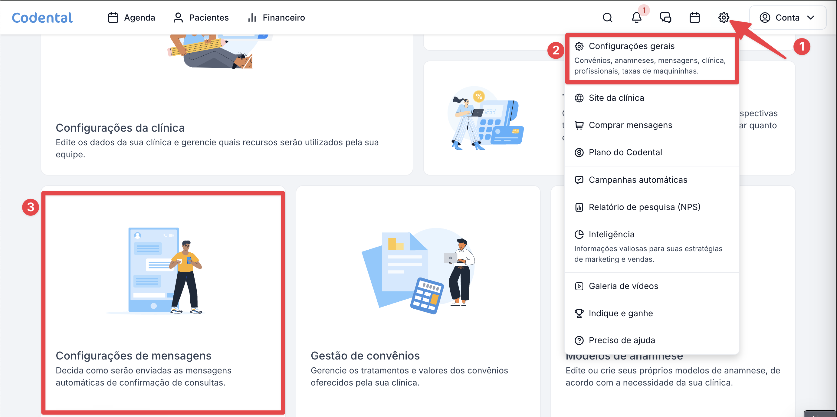Click the trophy icon for Indique e ganhe
Viewport: 837px width, 417px height.
click(x=579, y=313)
